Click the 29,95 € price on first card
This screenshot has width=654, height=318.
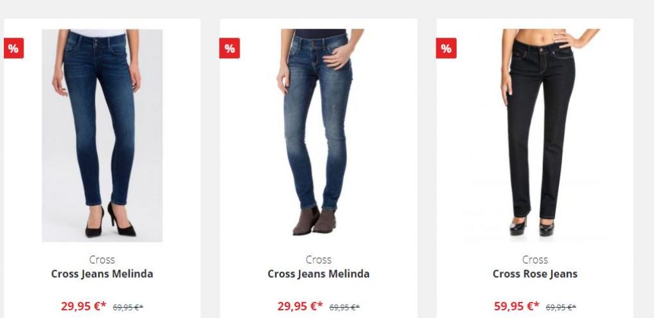[x=84, y=307]
